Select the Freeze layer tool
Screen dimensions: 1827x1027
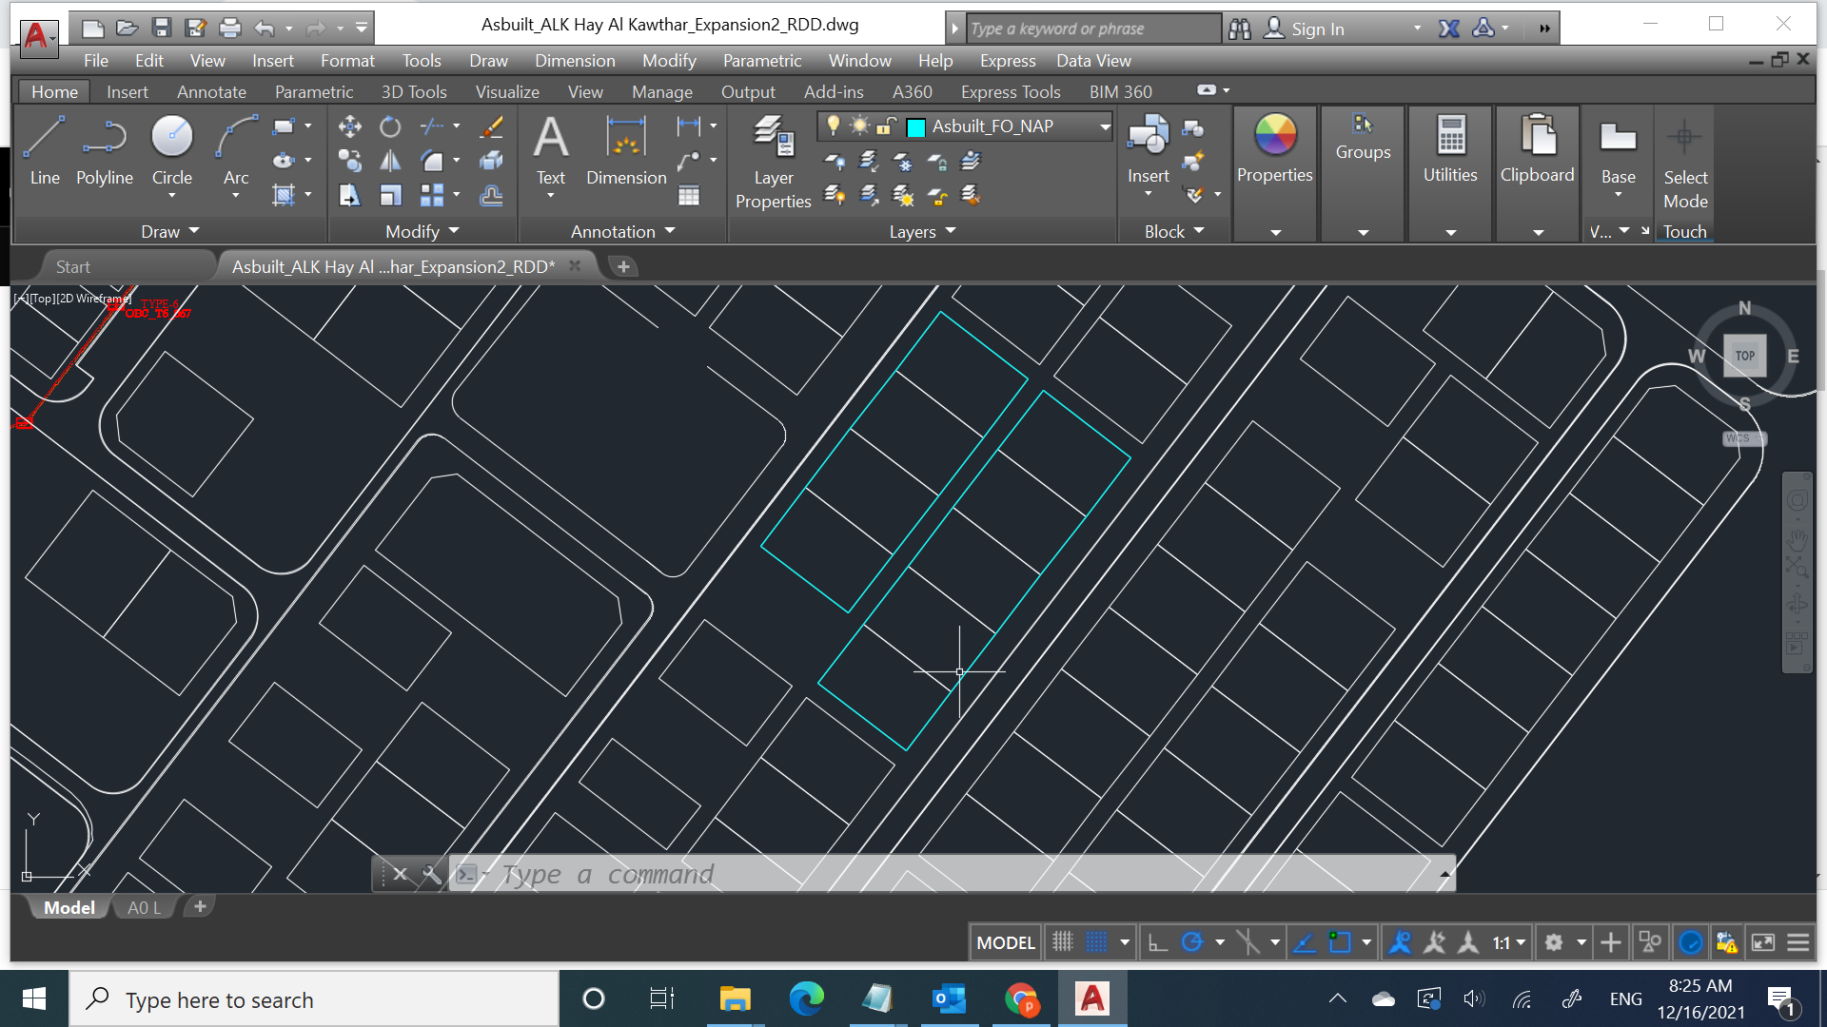[902, 162]
